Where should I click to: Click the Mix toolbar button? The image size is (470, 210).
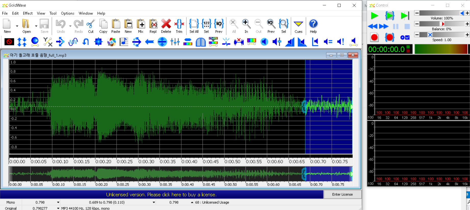coord(141,26)
